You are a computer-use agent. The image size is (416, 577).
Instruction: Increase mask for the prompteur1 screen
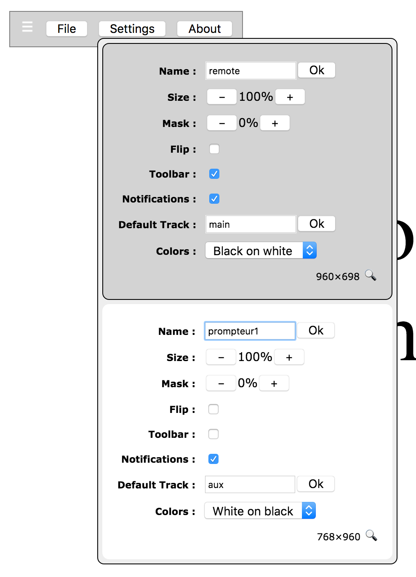tap(274, 383)
